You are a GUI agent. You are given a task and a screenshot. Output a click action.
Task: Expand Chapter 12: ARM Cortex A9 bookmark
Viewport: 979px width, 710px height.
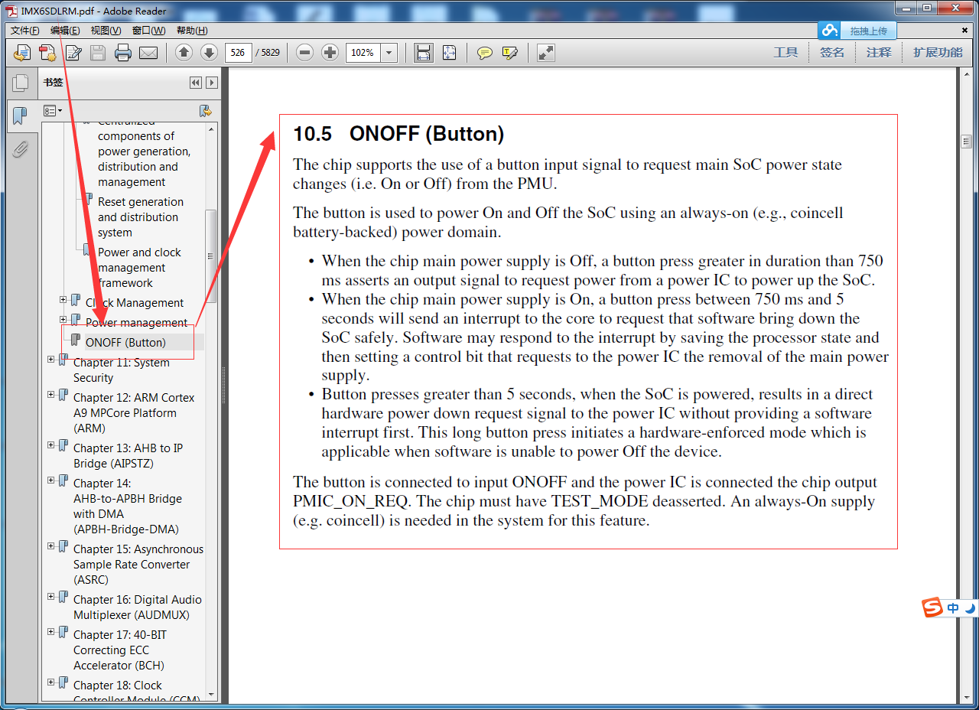tap(51, 395)
